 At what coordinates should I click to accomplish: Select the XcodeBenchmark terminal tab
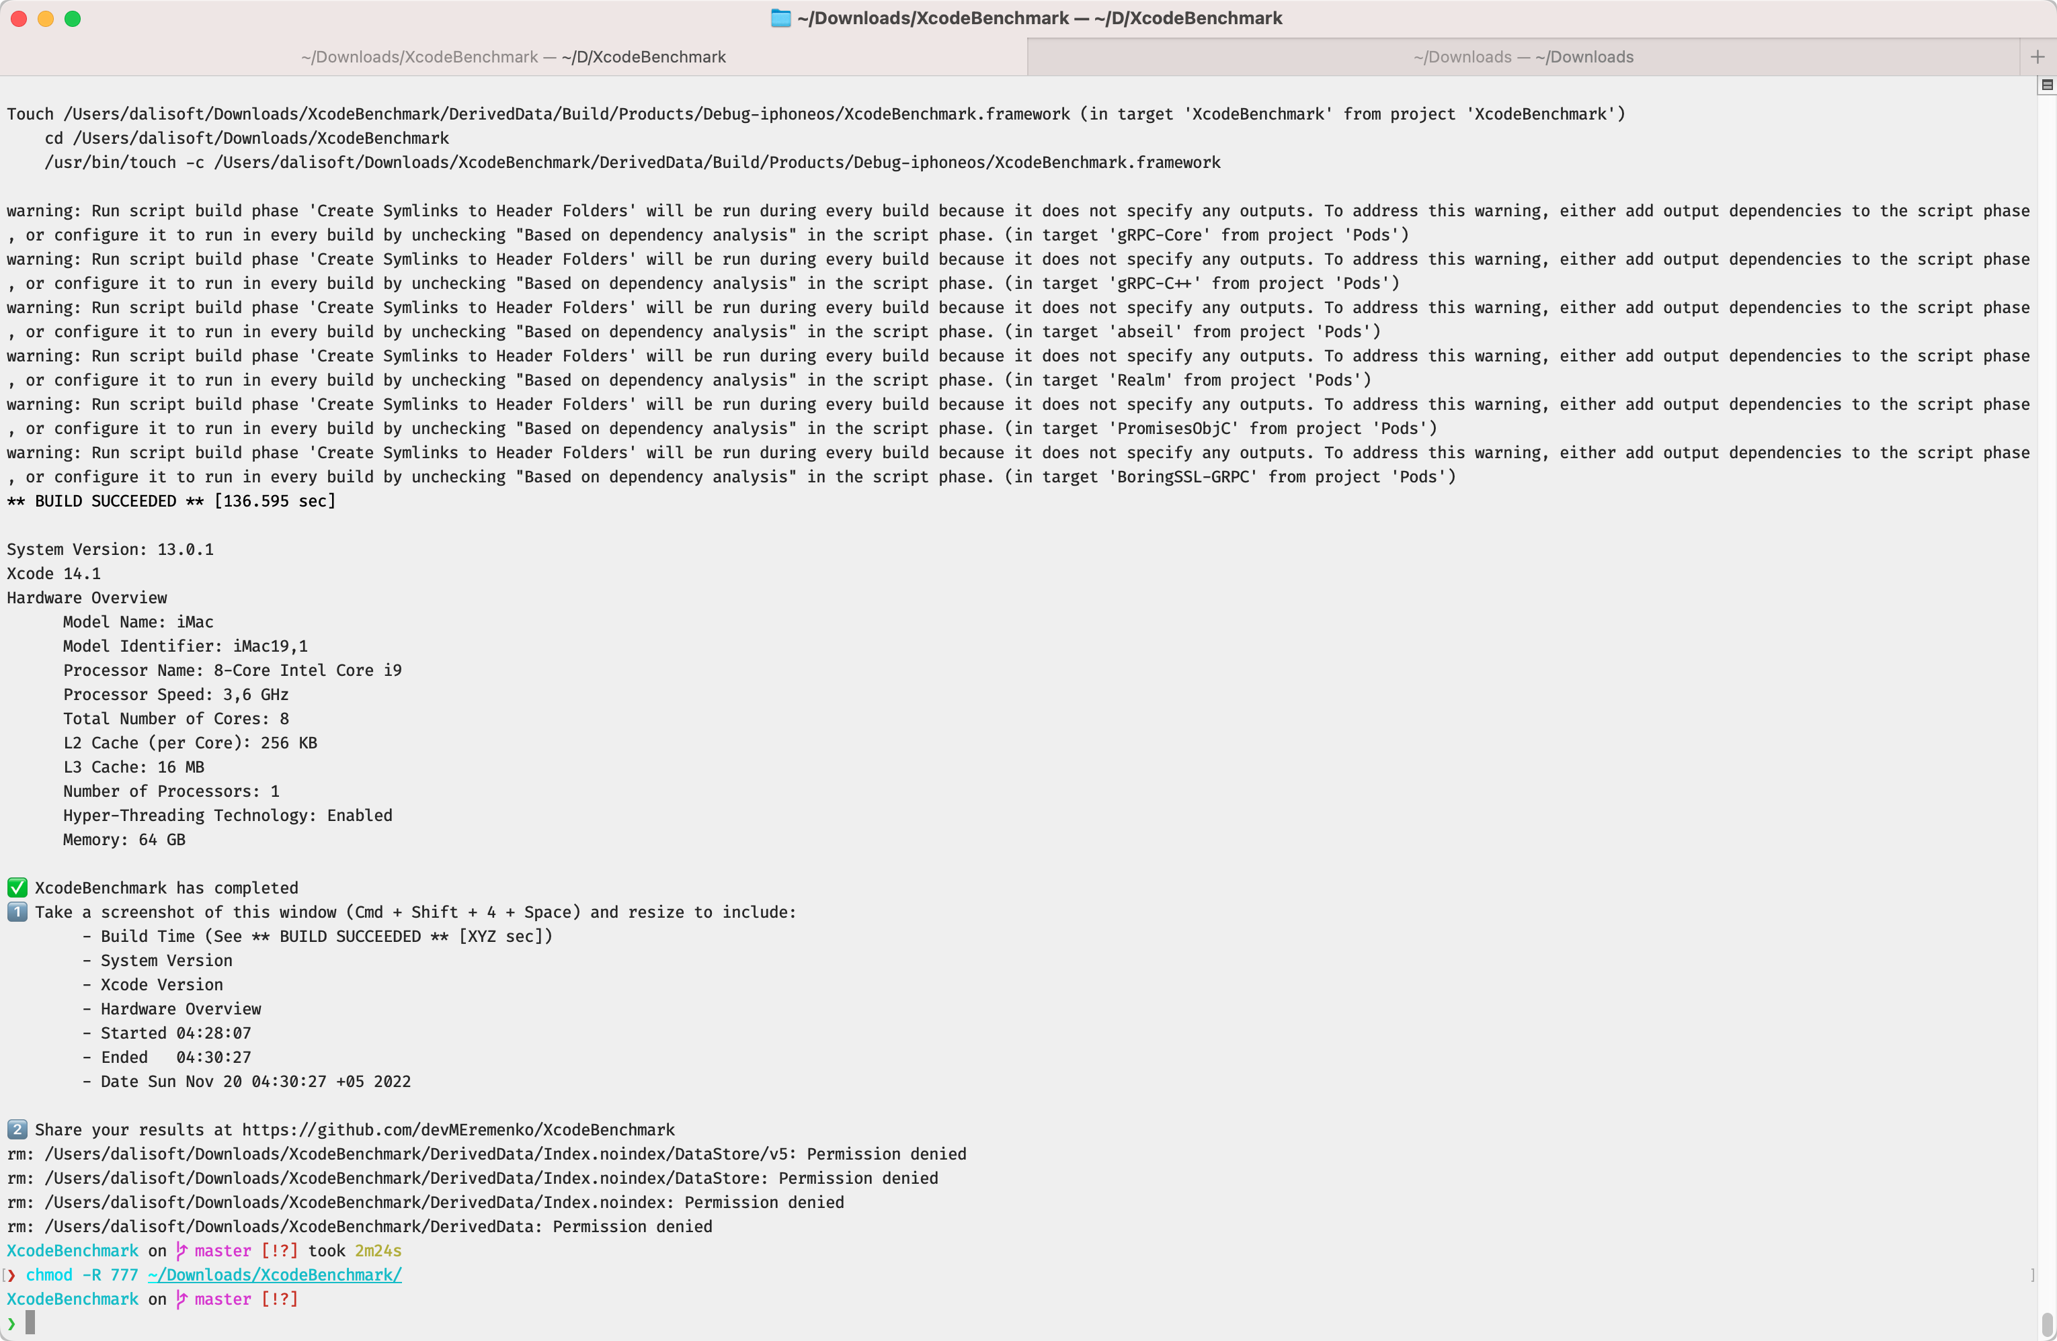pyautogui.click(x=514, y=56)
